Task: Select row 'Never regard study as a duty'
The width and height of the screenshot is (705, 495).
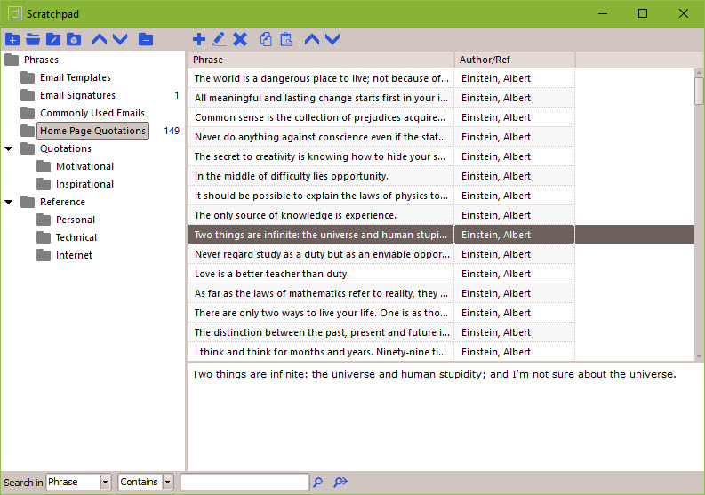Action: coord(381,254)
